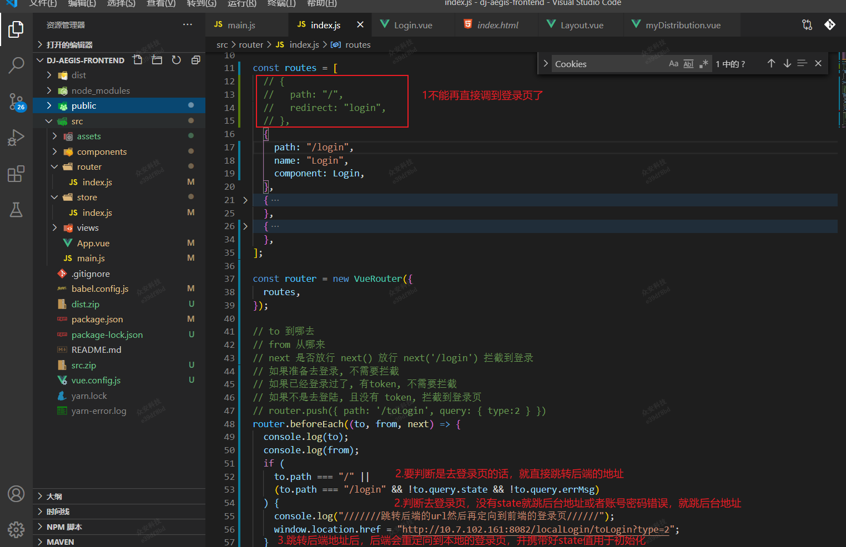Screen dimensions: 846x547
Task: Close the find widget
Action: click(818, 64)
